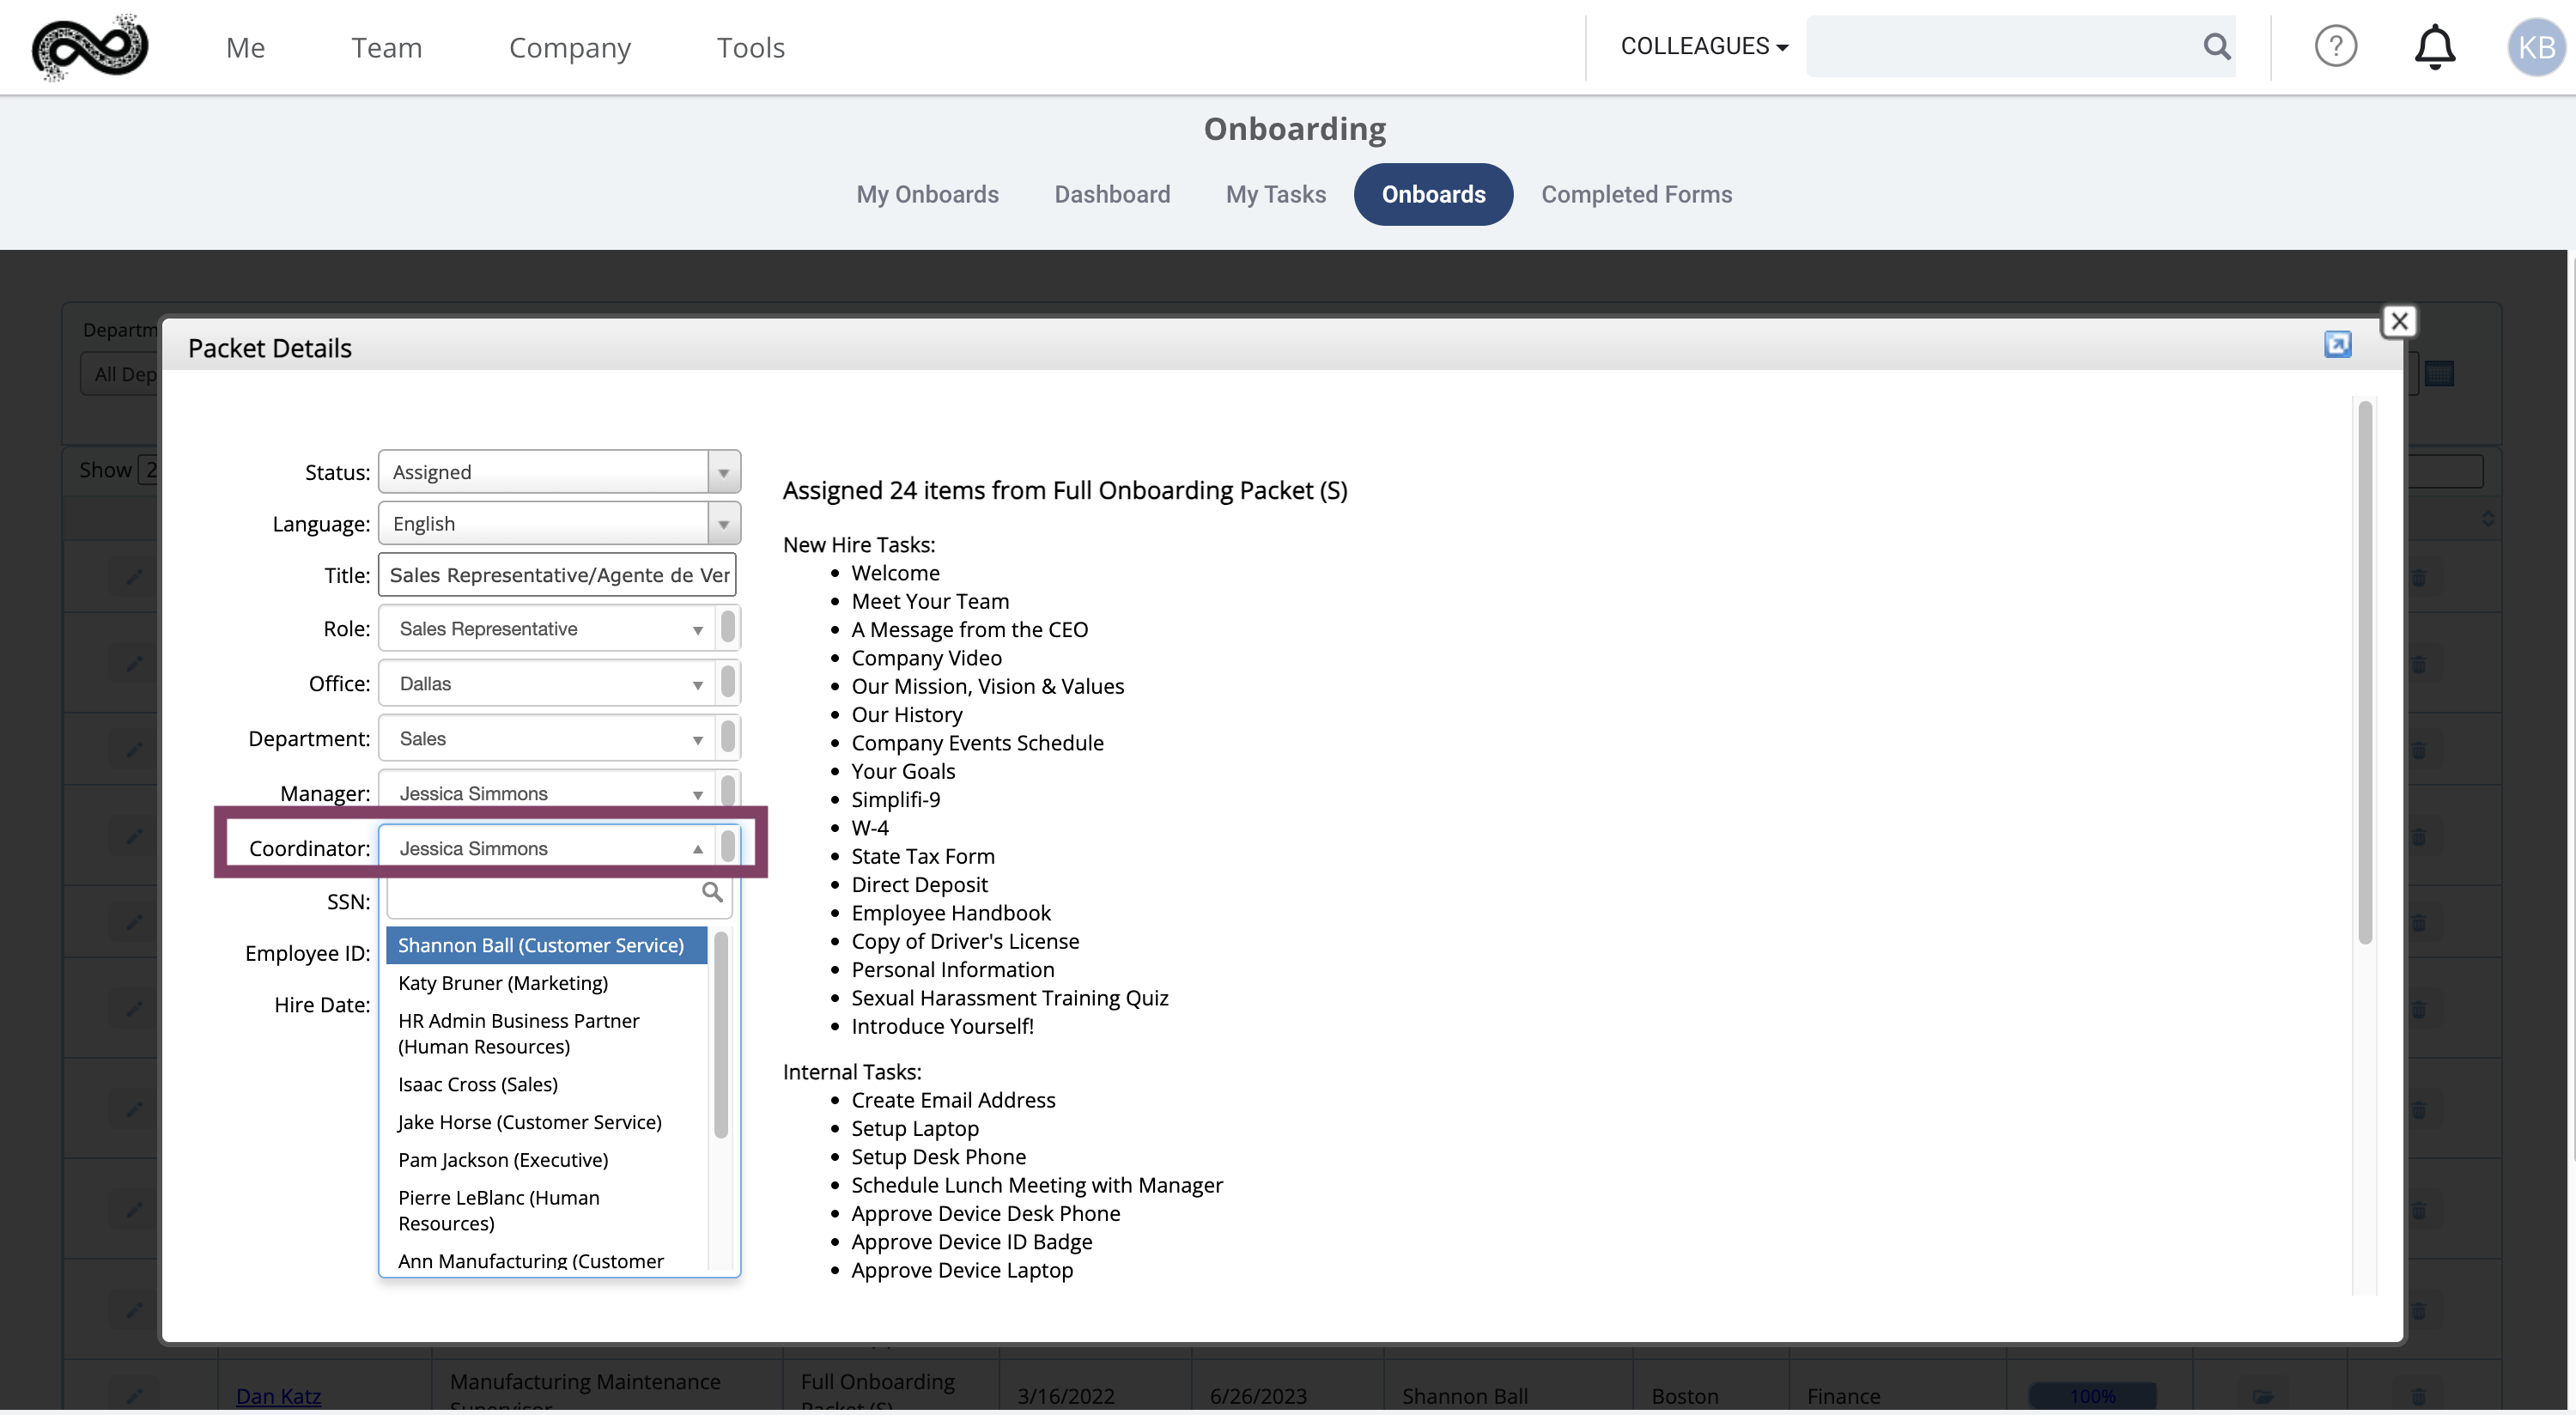Click the Welcome task item
This screenshot has height=1415, width=2576.
895,573
